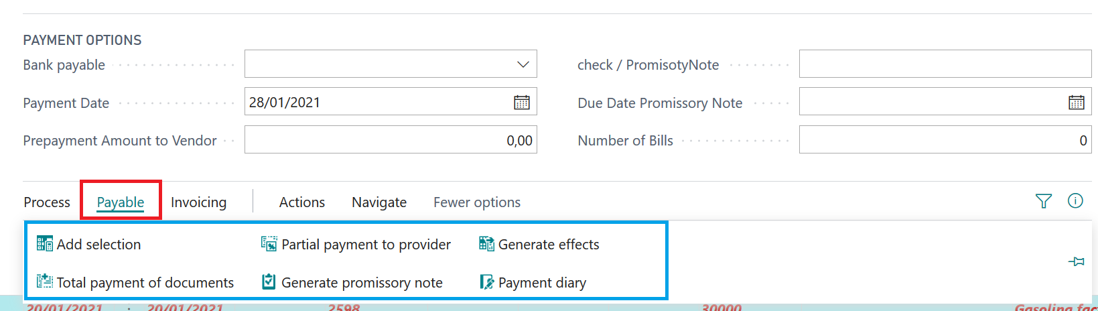Click the Partial payment to provider icon
Image resolution: width=1098 pixels, height=311 pixels.
tap(269, 244)
